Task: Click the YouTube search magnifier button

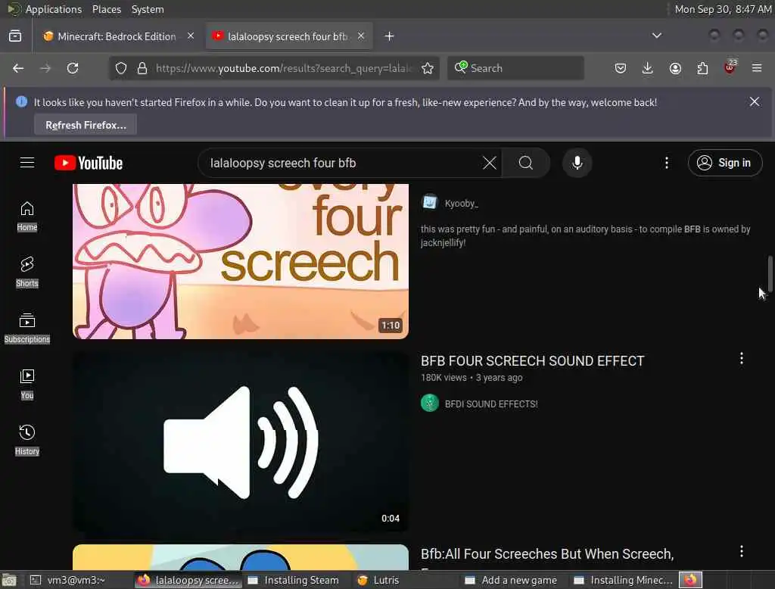Action: pos(526,163)
